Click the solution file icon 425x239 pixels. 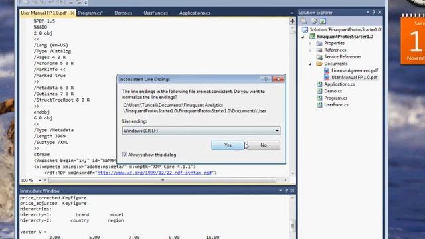click(305, 29)
